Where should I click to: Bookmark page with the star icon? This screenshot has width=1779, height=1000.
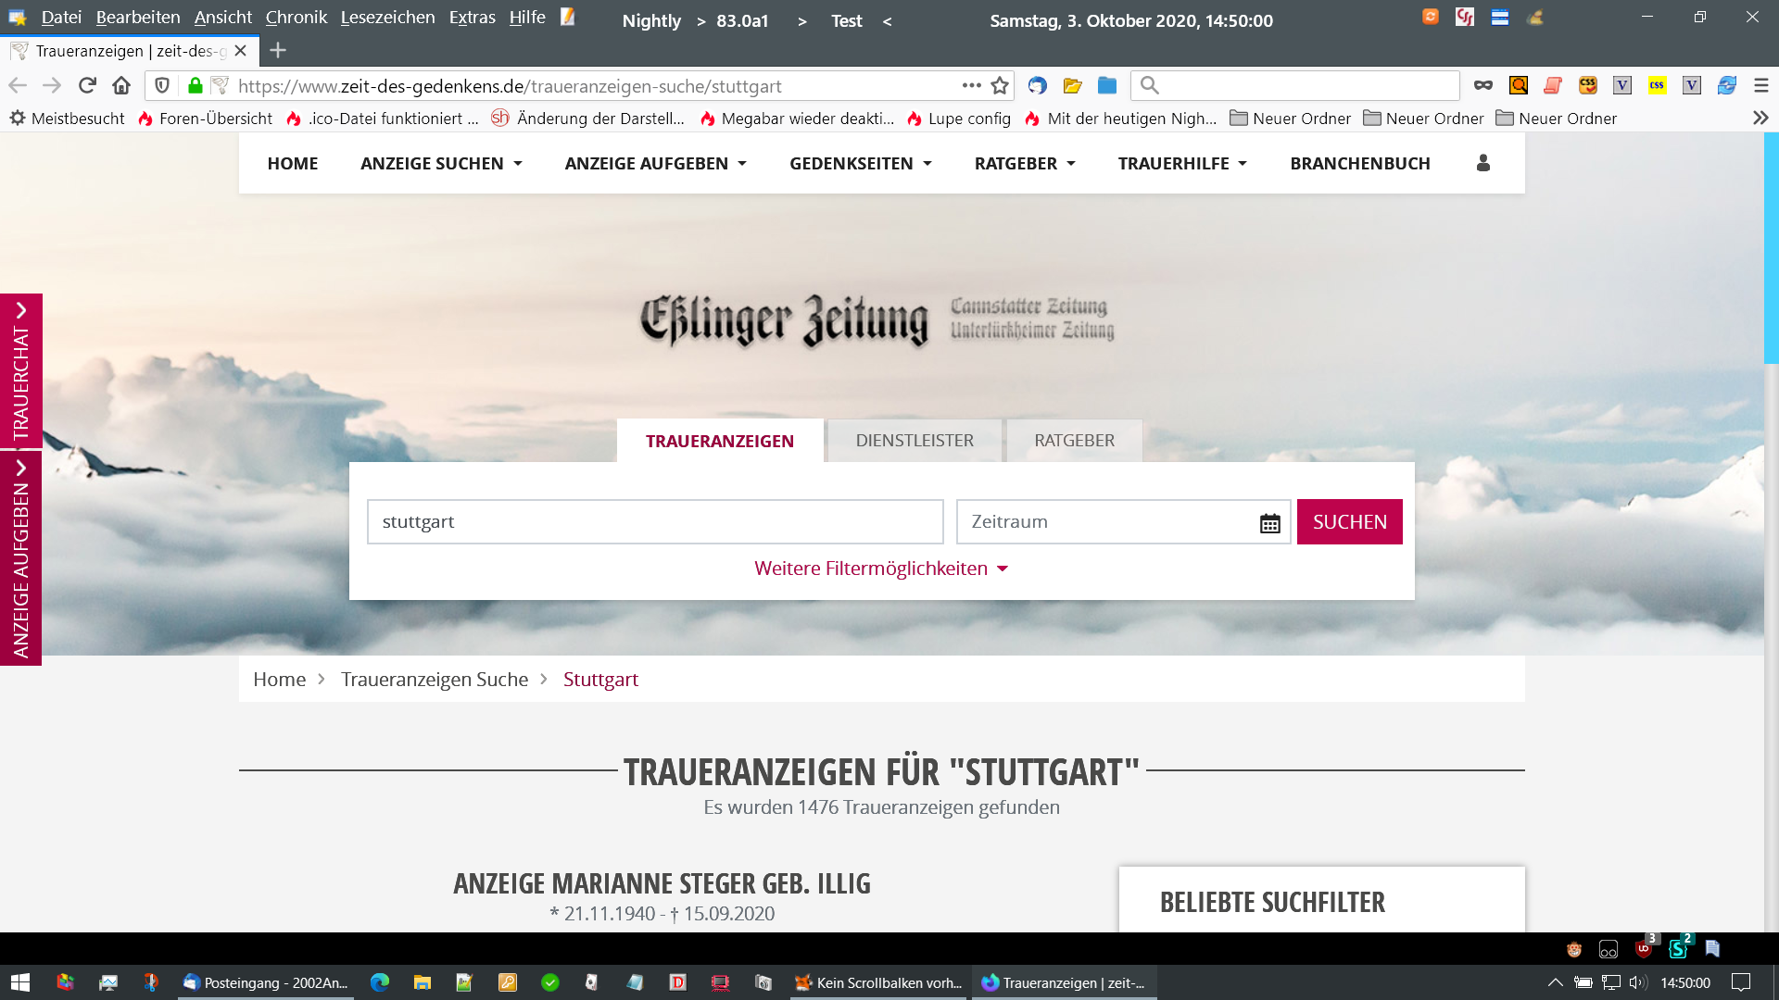pos(1000,85)
